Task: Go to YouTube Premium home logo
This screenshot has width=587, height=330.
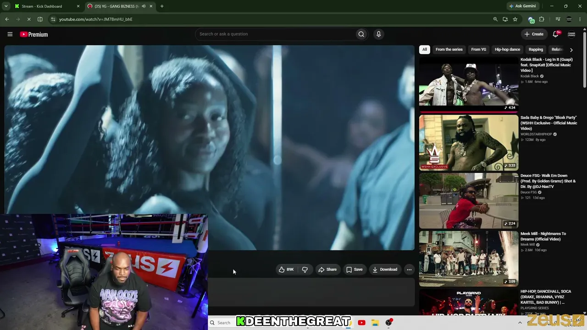Action: tap(34, 34)
